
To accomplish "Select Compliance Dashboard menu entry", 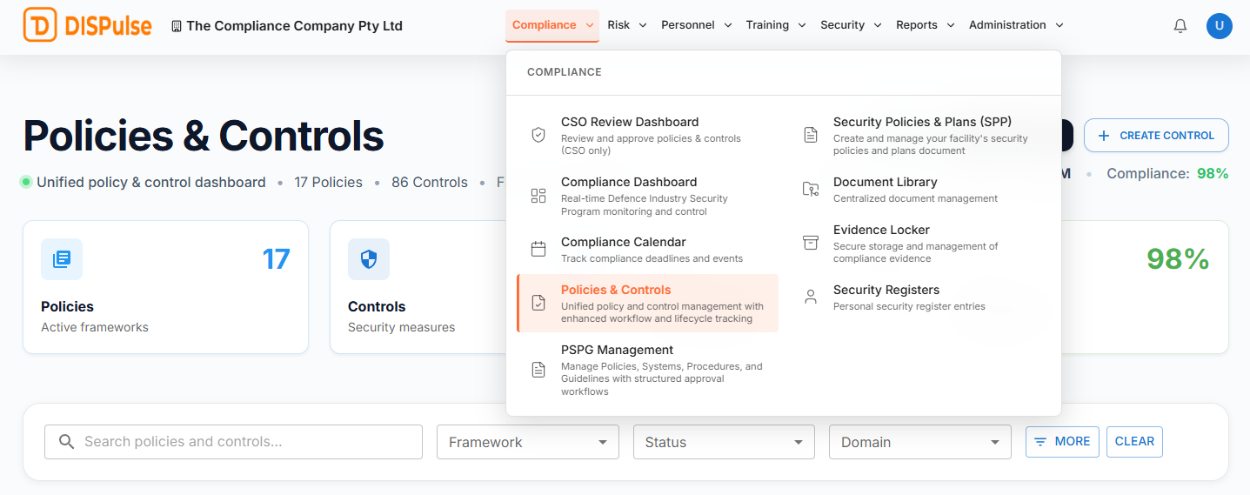I will (x=629, y=183).
